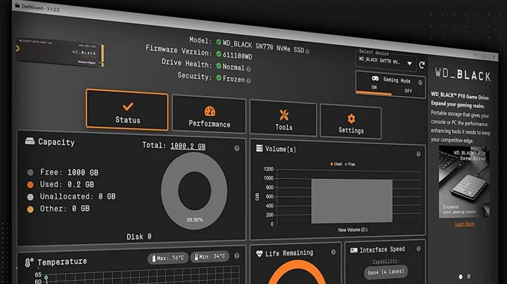Click the Unallocated legend swatch
The height and width of the screenshot is (284, 507).
(x=30, y=197)
